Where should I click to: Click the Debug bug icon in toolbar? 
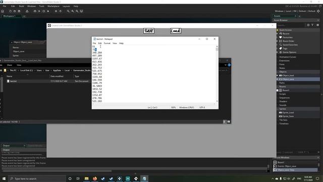[x=35, y=11]
